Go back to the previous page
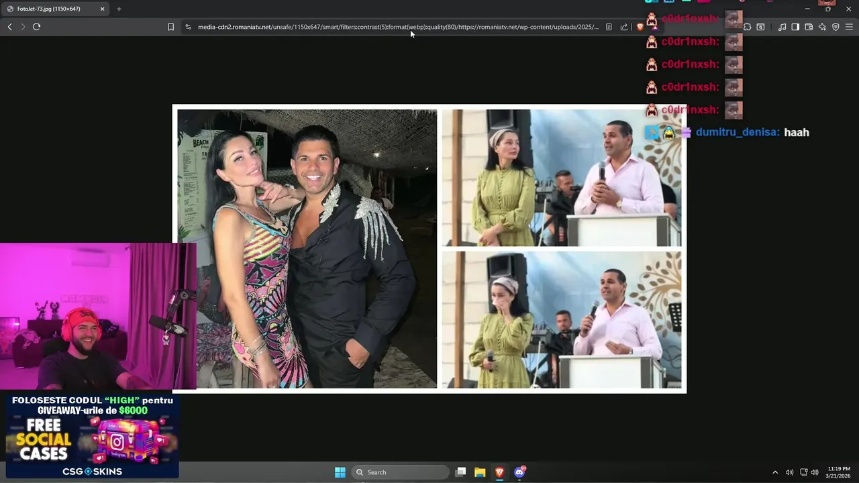 (x=9, y=27)
